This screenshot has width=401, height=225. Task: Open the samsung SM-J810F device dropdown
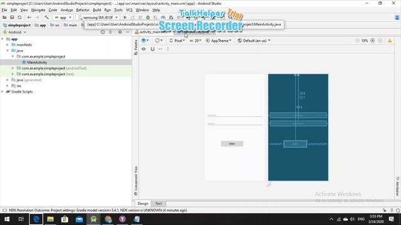98,17
